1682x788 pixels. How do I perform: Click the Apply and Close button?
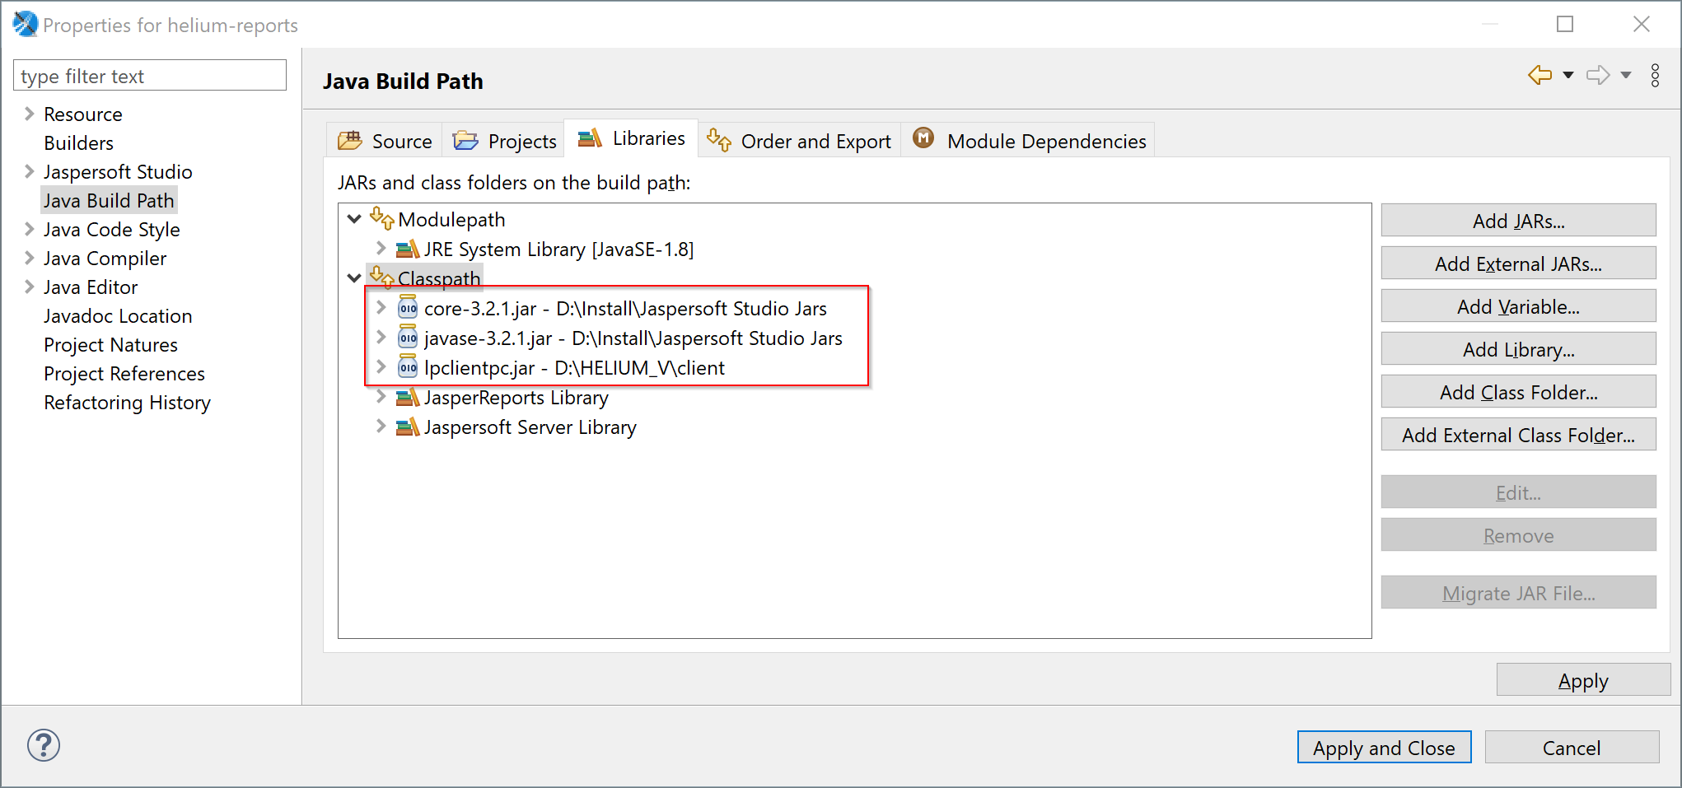click(1384, 748)
